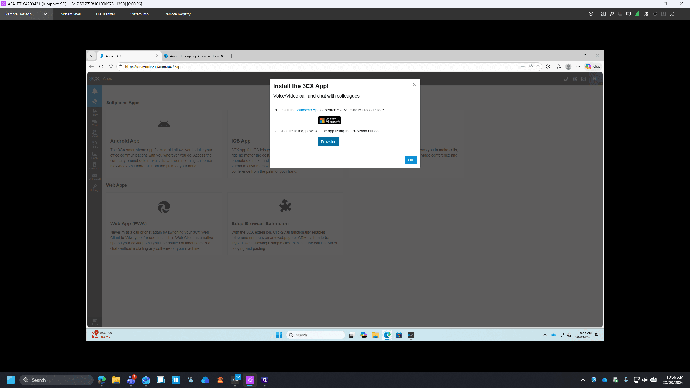Open Microsoft 365 Copilot on the remote taskbar
Screen dimensions: 690x388
(x=364, y=335)
